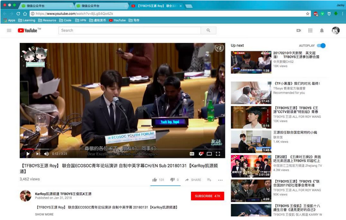Reload the page in the browser
Viewport: 346px width, 220px height.
coord(18,14)
